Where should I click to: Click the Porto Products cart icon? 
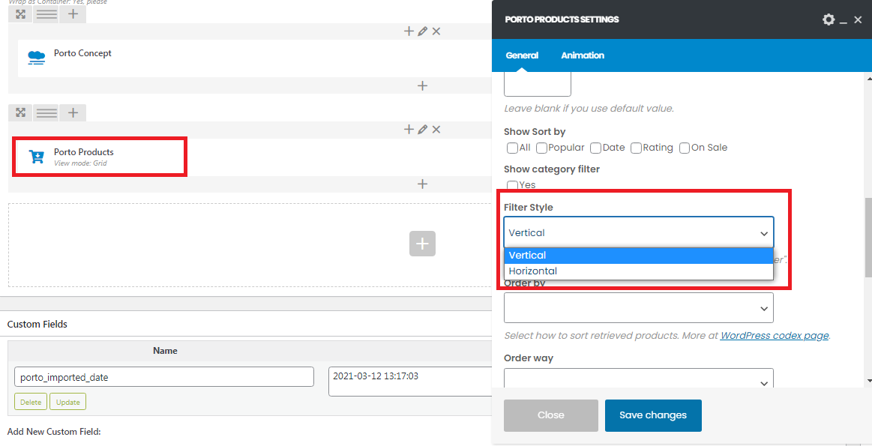(x=36, y=157)
